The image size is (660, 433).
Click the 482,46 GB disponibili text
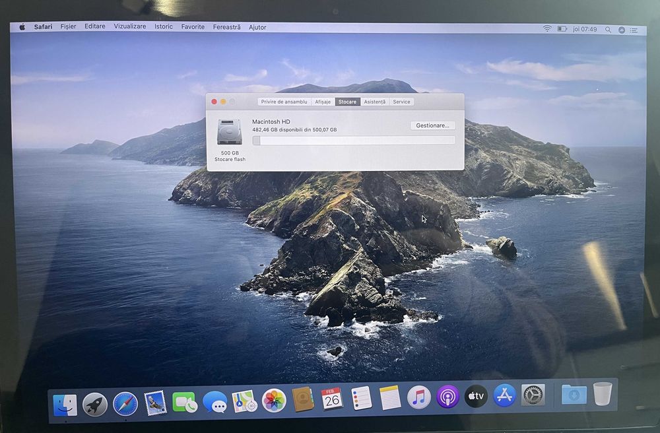(294, 129)
